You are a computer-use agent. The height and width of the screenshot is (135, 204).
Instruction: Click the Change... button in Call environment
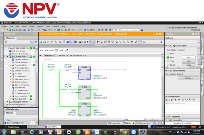coord(188,78)
